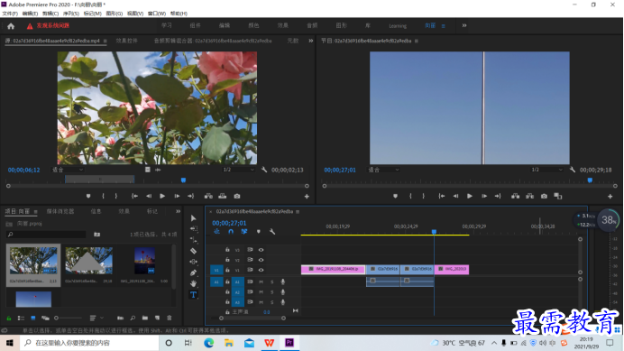Click Find magnifier icon in Project panel footer
This screenshot has width=624, height=351.
click(x=133, y=318)
